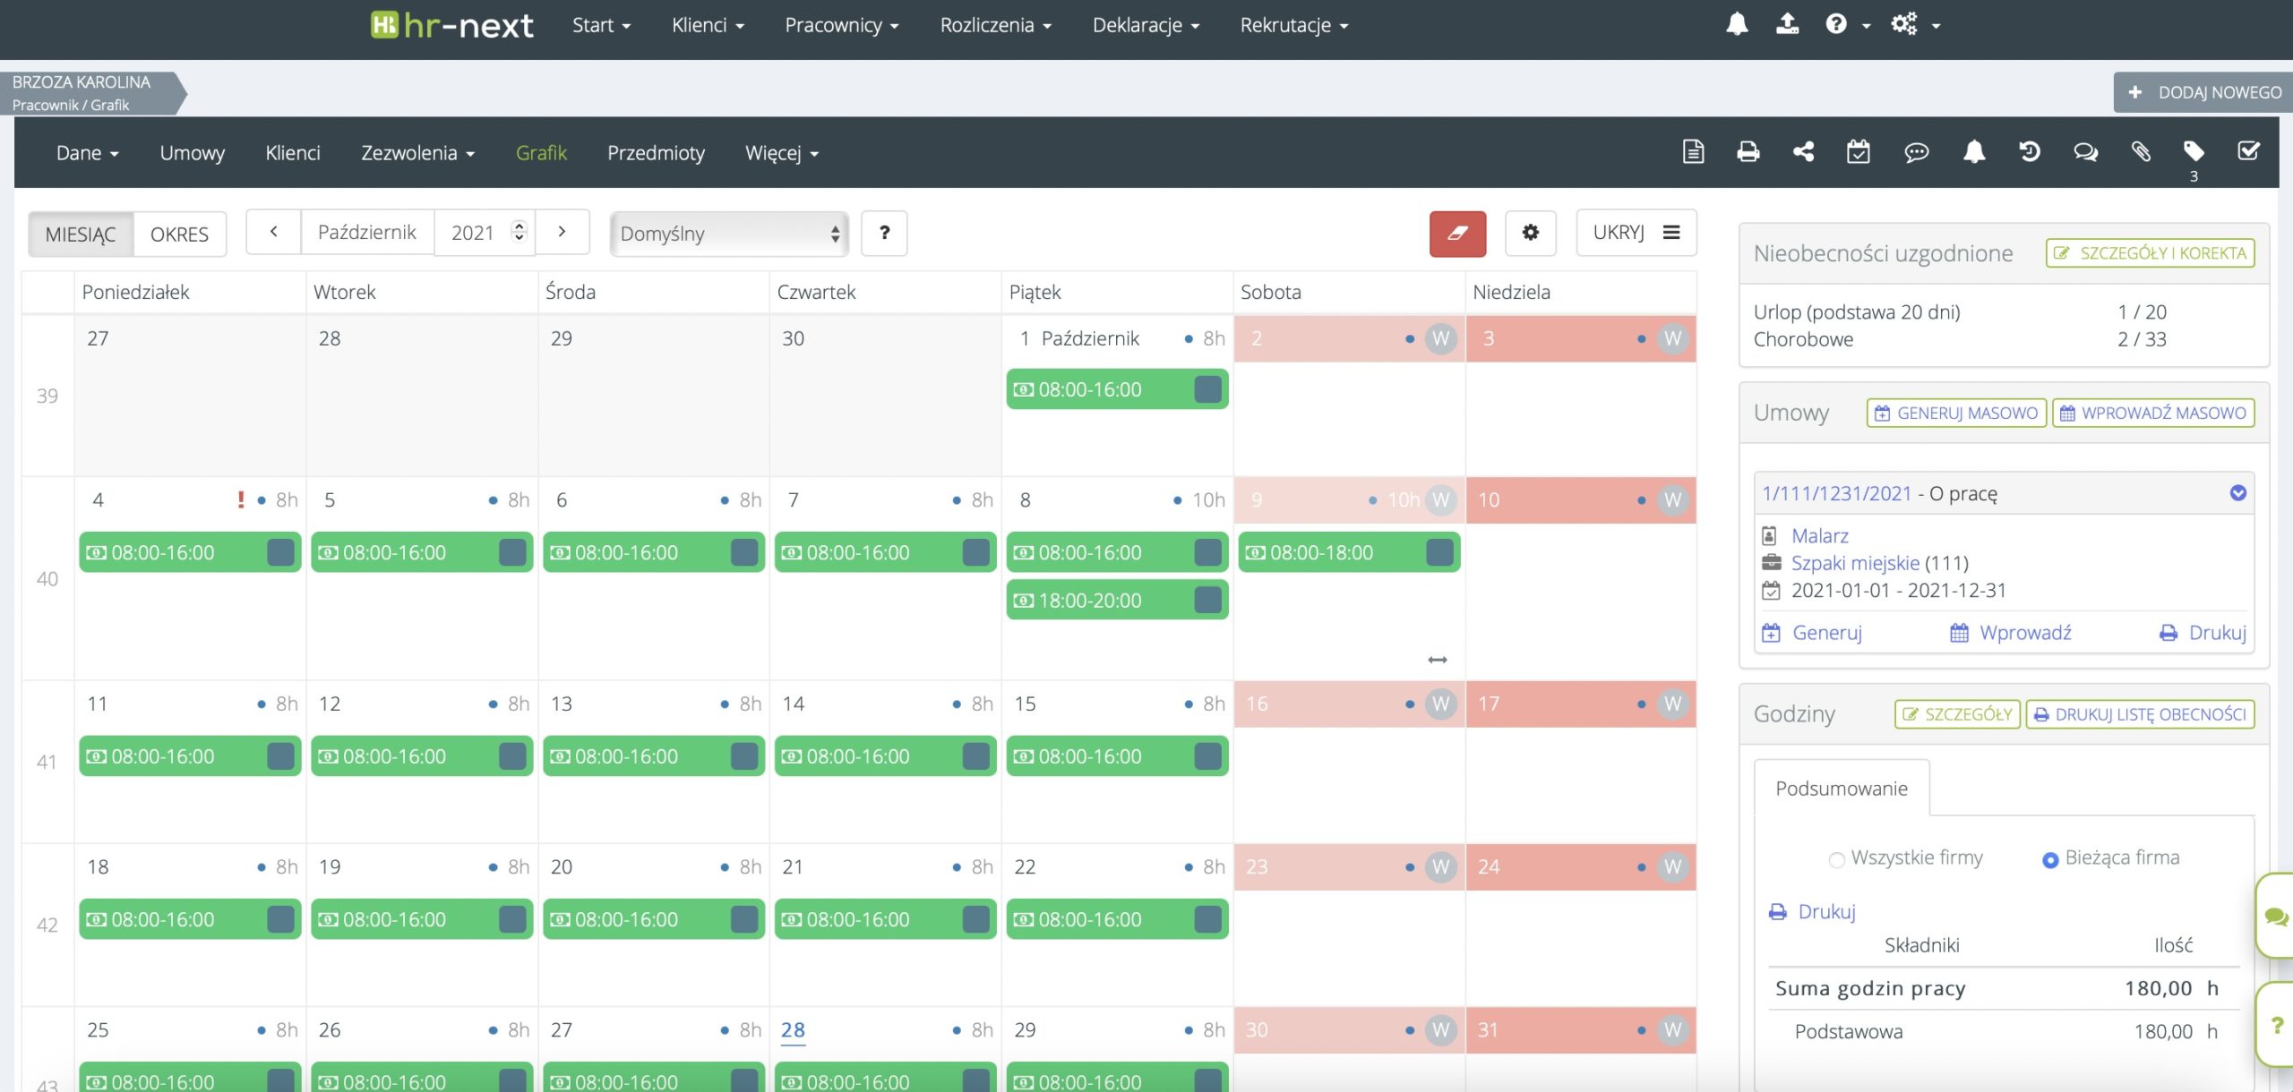Open the Domyślny dropdown

(x=729, y=235)
